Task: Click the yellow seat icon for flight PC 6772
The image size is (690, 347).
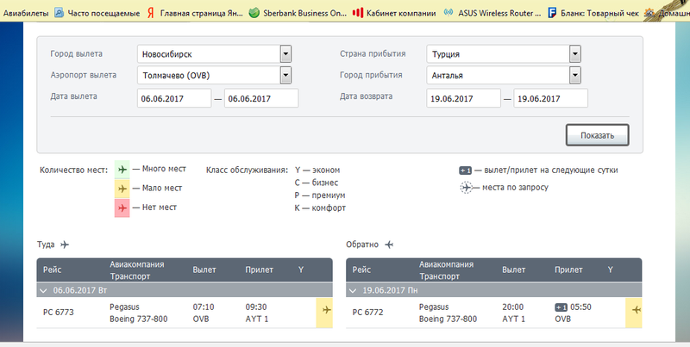Action: 634,313
